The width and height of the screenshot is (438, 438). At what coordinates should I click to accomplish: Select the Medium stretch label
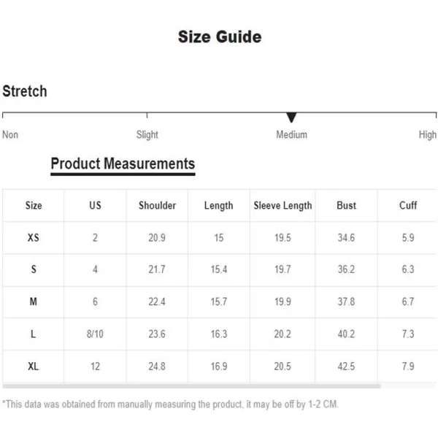click(x=291, y=134)
